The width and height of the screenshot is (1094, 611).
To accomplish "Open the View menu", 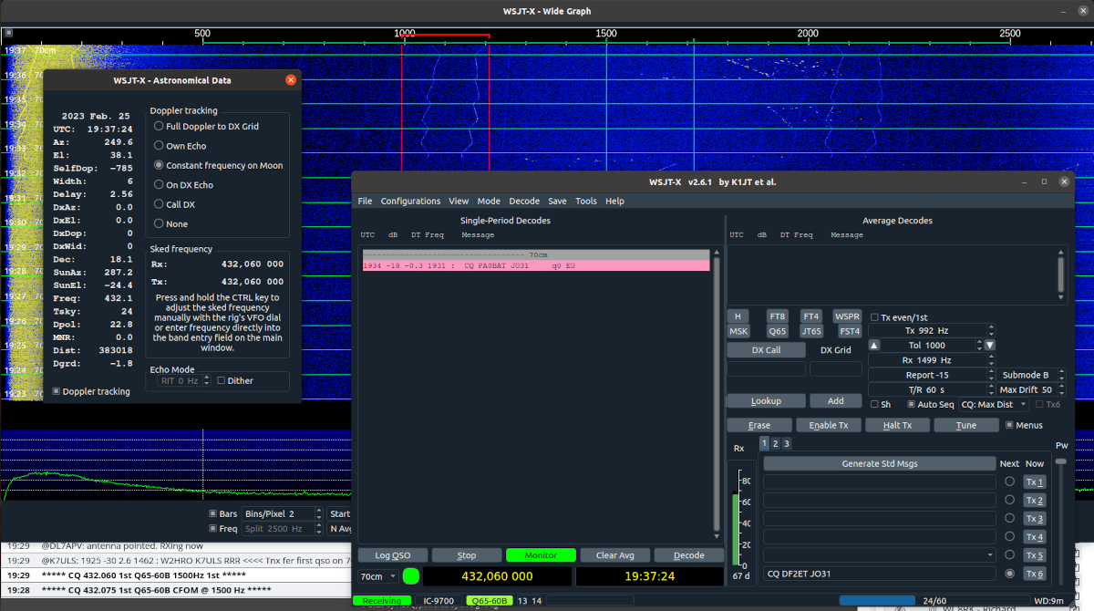I will click(459, 201).
